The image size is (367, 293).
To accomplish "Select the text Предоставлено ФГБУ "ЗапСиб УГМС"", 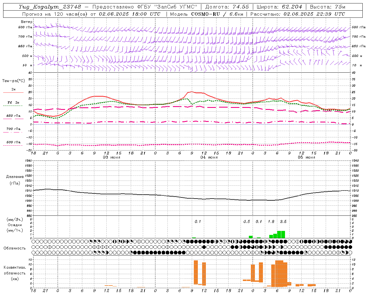I will [145, 7].
